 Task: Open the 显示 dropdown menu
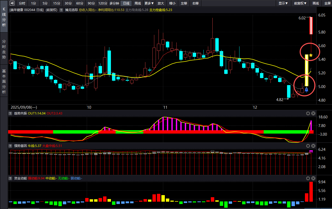(x=283, y=3)
